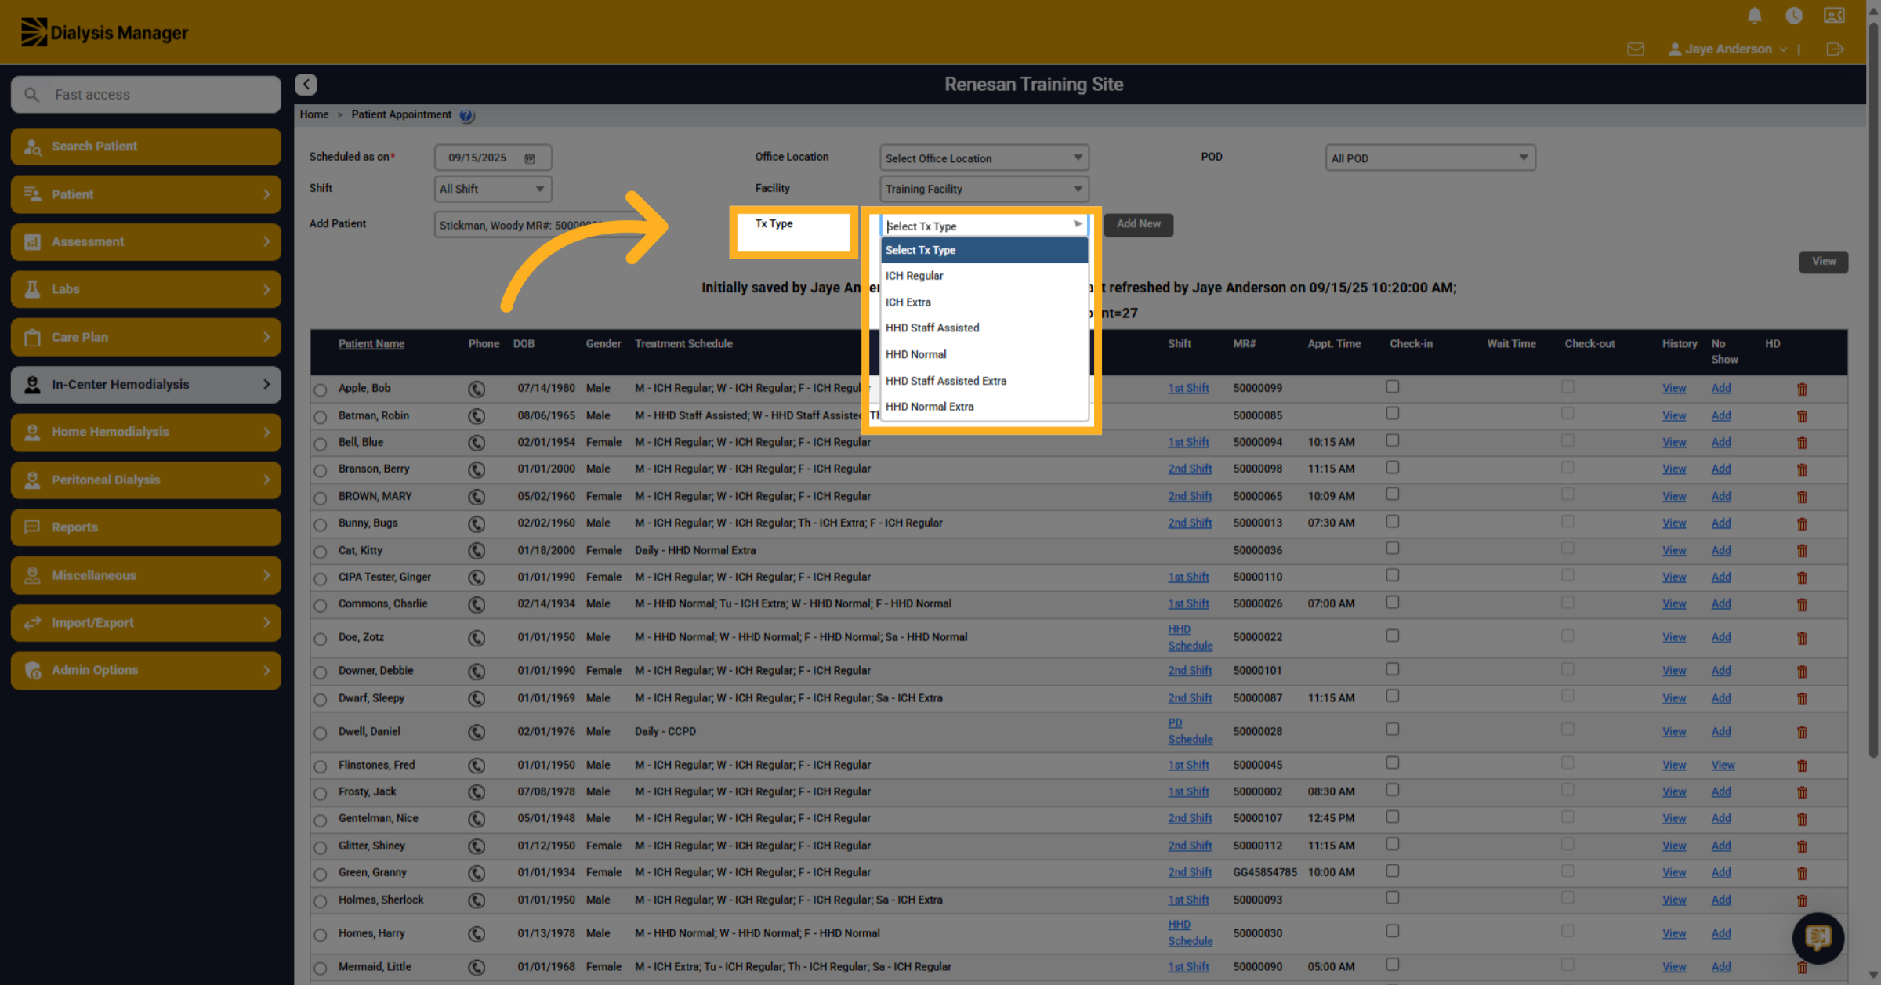The height and width of the screenshot is (985, 1881).
Task: Click the page vertical scrollbar
Action: point(1873,392)
